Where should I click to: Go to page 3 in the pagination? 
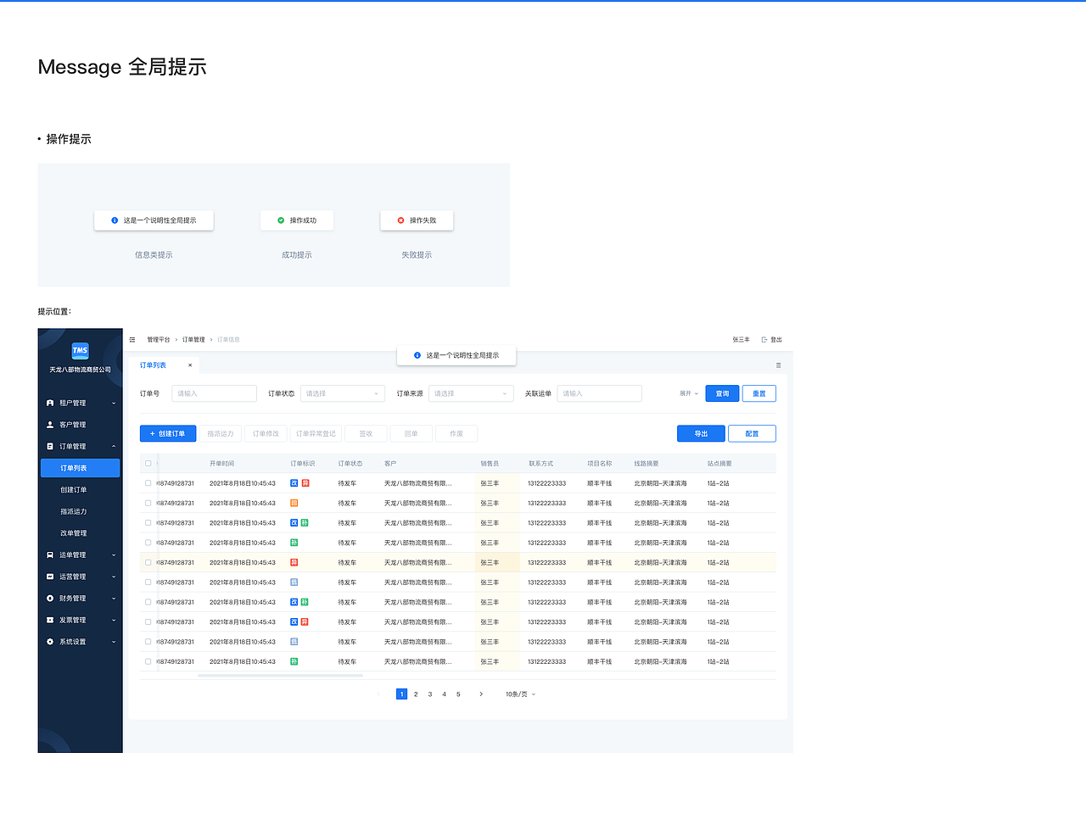429,694
